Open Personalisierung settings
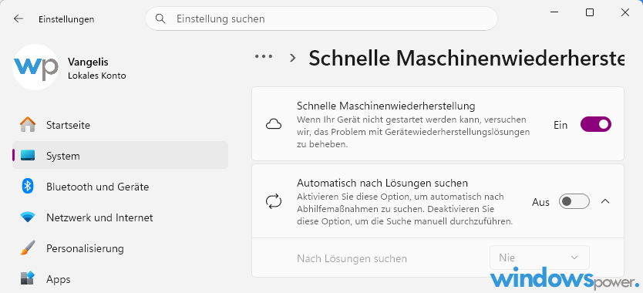This screenshot has width=643, height=293. (120, 248)
